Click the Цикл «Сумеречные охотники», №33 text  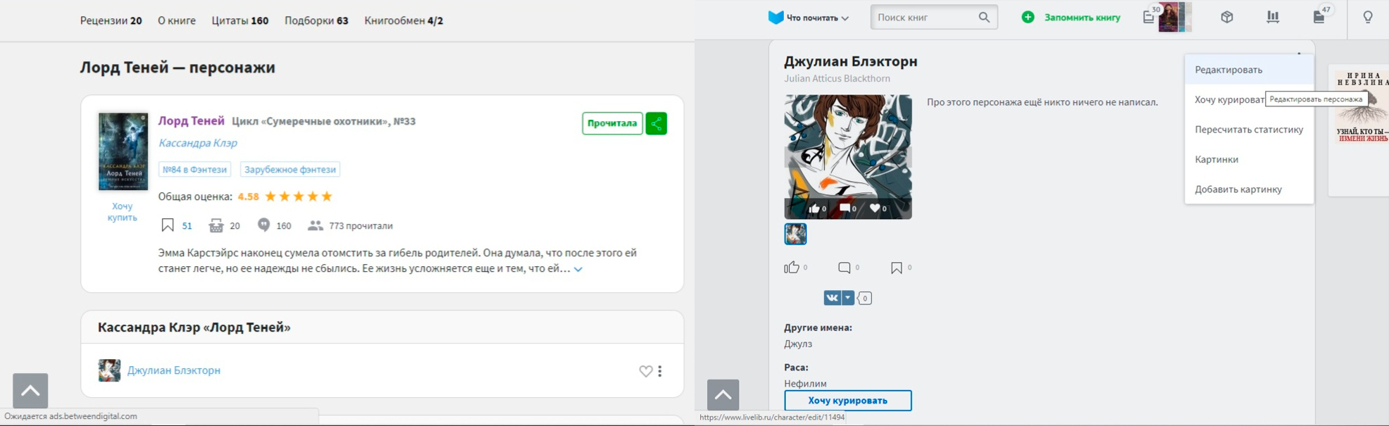point(323,121)
